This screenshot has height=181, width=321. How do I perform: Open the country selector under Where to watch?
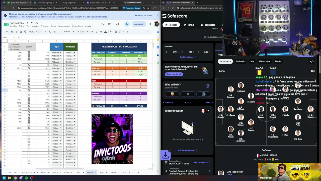pos(205,111)
